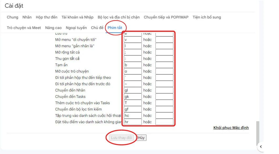Click 'Đi tới phần hộp thư đến tiếp theo' label

[83, 78]
